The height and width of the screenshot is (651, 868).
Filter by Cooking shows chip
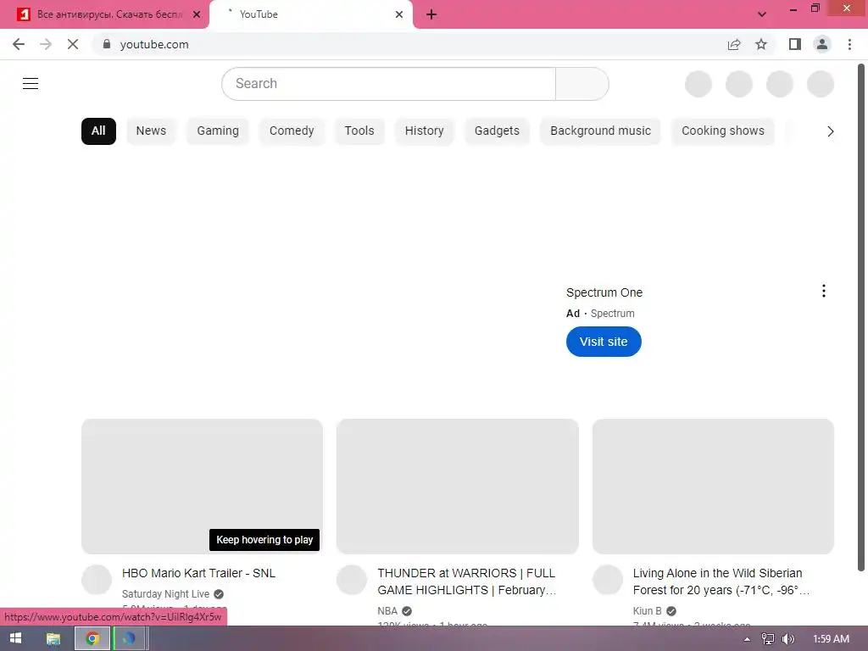pyautogui.click(x=723, y=131)
